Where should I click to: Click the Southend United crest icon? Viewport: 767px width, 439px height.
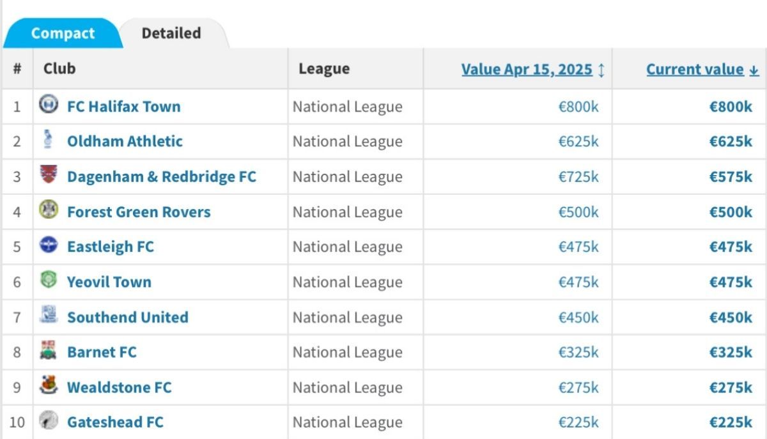coord(49,315)
